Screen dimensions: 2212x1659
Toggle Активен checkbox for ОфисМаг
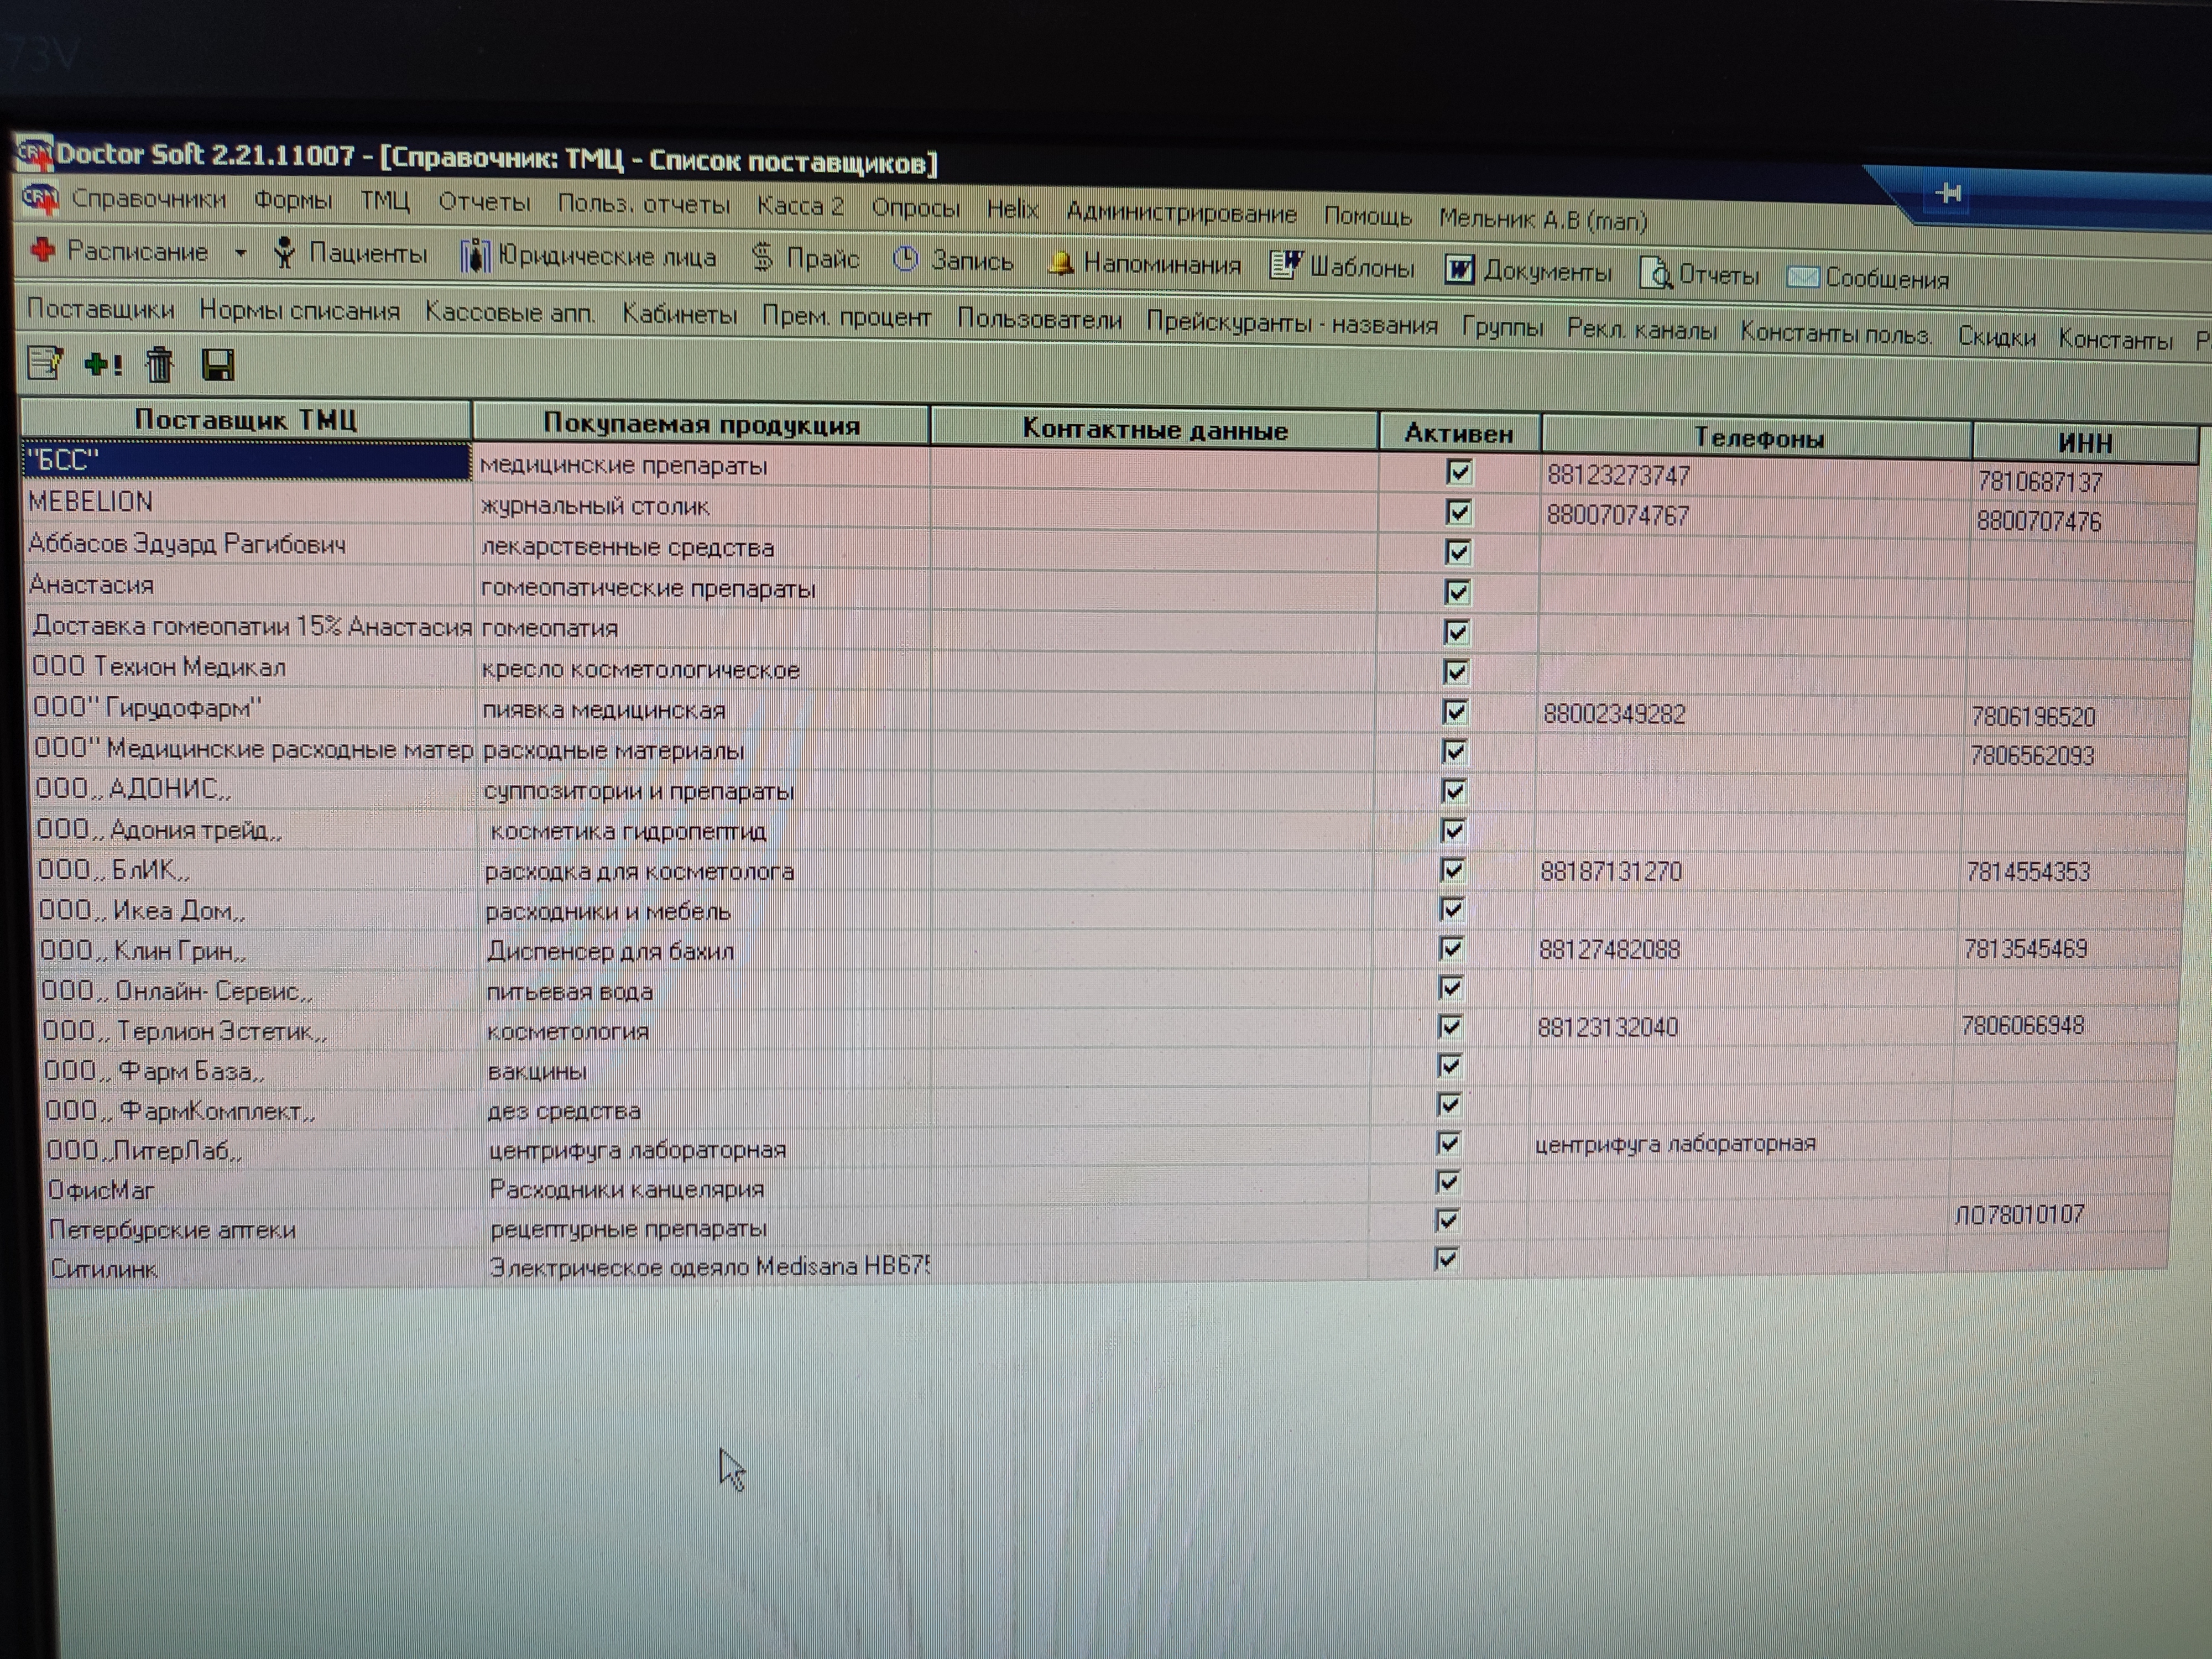pos(1447,1182)
